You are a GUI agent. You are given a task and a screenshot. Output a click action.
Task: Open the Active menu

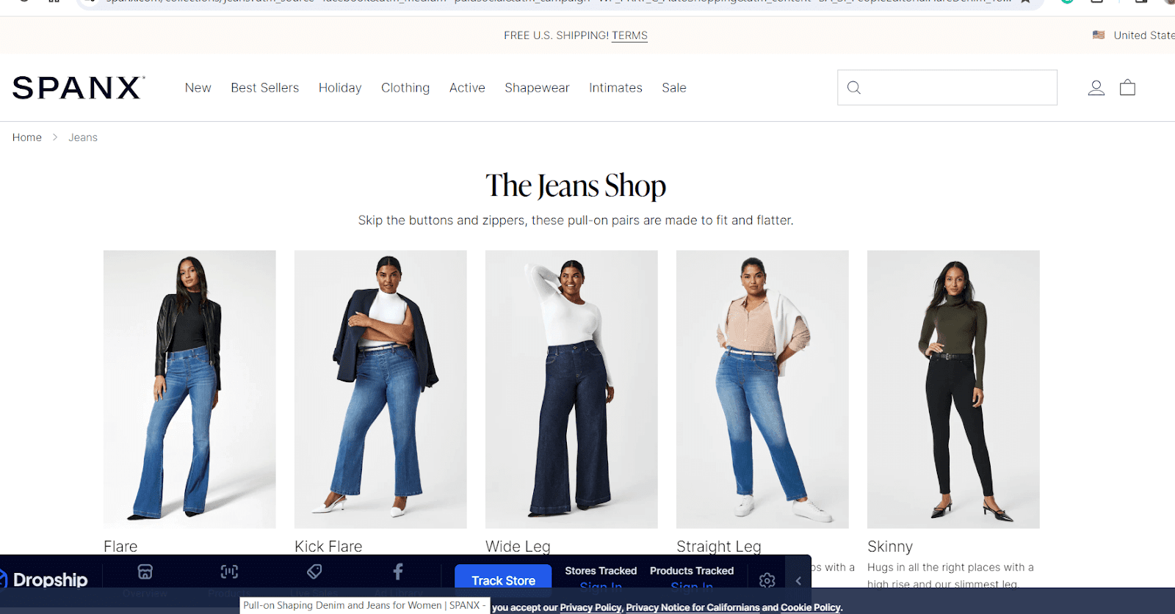467,88
